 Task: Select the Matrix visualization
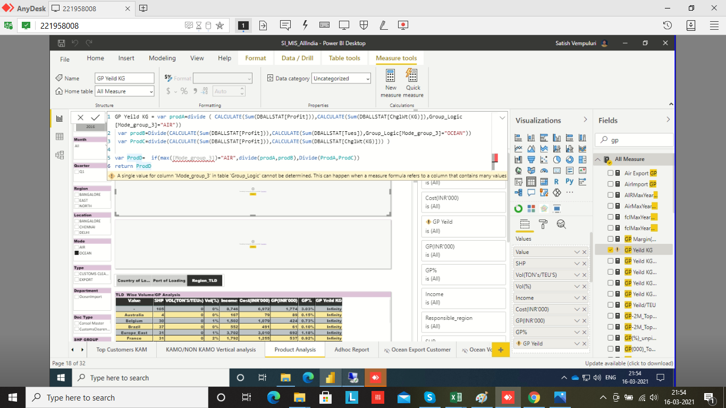[x=544, y=182]
